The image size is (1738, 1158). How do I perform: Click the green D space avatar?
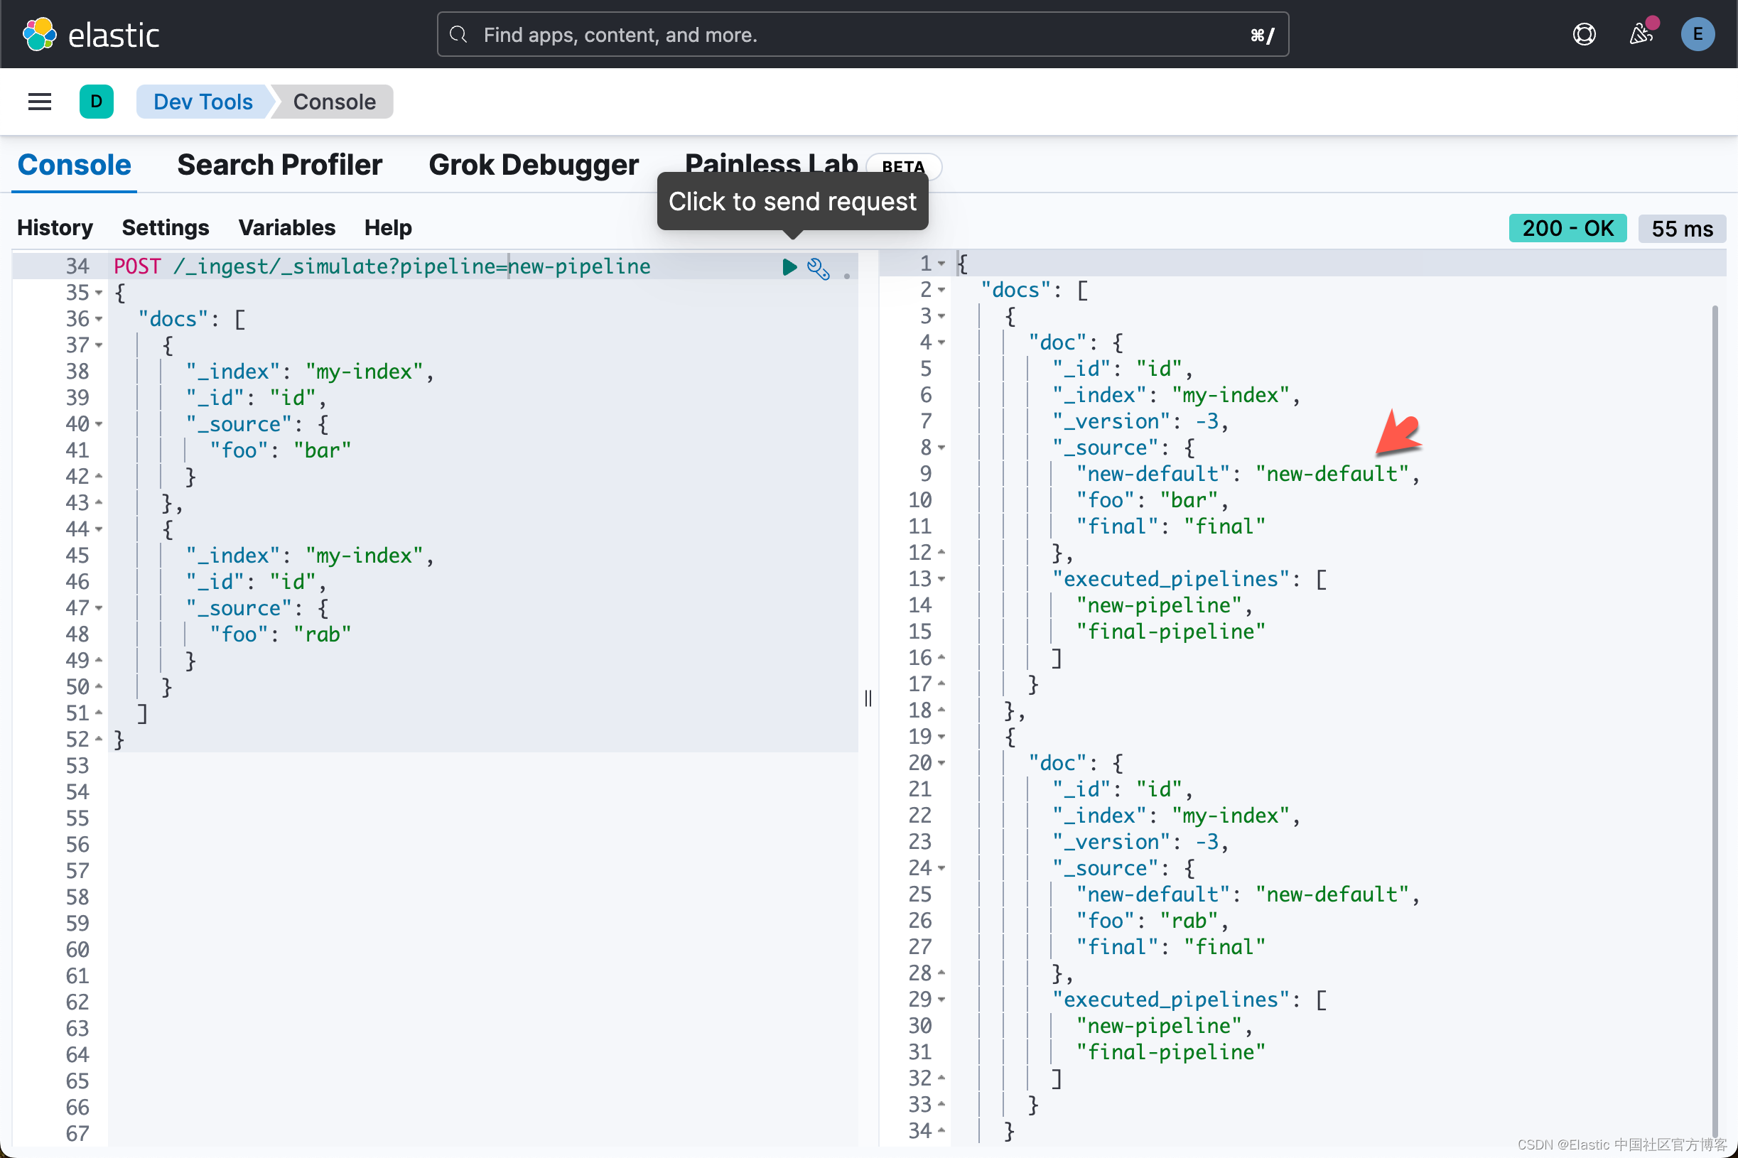click(96, 102)
